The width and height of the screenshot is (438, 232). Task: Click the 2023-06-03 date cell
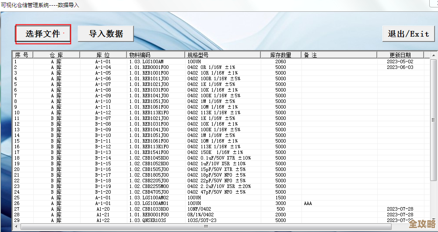pyautogui.click(x=399, y=68)
